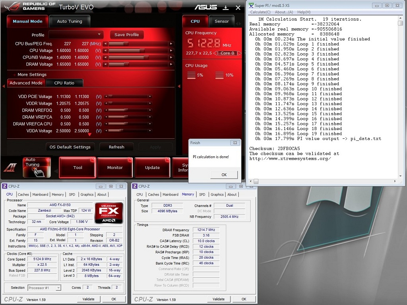Increase VDDA Voltage with right arrow
The image size is (407, 305).
[x=150, y=131]
